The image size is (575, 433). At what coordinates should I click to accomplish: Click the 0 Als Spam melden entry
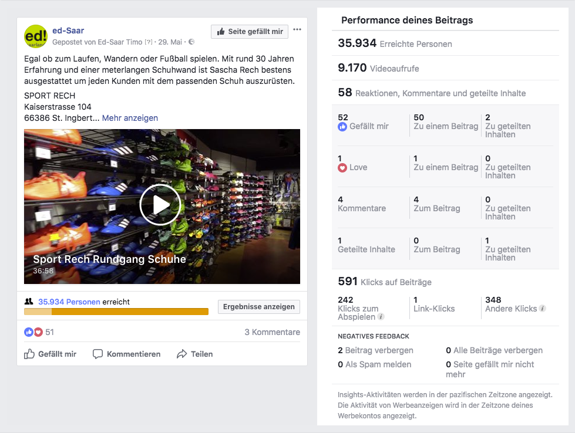tap(374, 364)
